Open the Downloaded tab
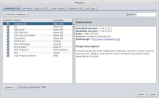 tap(58, 8)
